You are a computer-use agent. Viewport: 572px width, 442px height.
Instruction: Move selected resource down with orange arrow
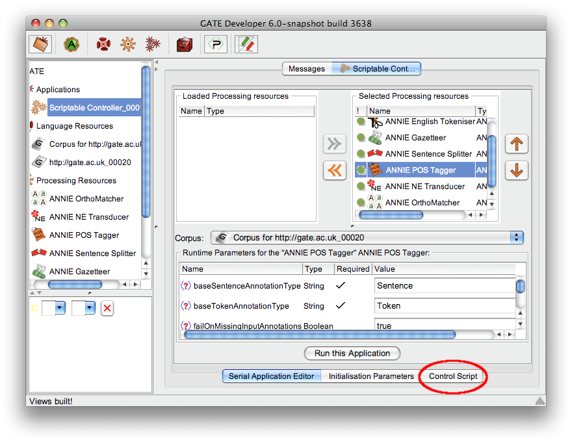(x=517, y=170)
